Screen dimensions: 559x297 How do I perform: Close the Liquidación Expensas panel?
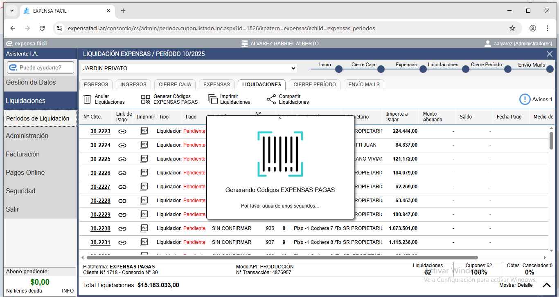pos(550,54)
